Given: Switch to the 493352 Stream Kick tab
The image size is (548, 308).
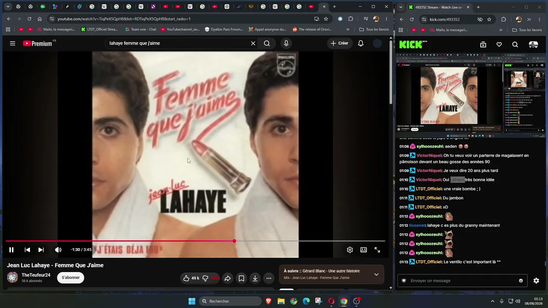Looking at the screenshot, I should 439,7.
